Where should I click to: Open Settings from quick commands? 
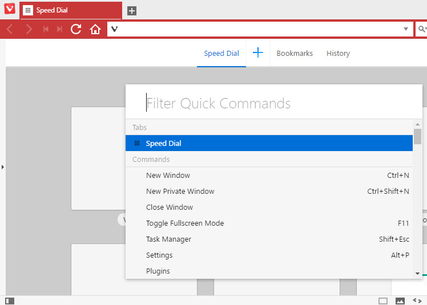tap(269, 255)
